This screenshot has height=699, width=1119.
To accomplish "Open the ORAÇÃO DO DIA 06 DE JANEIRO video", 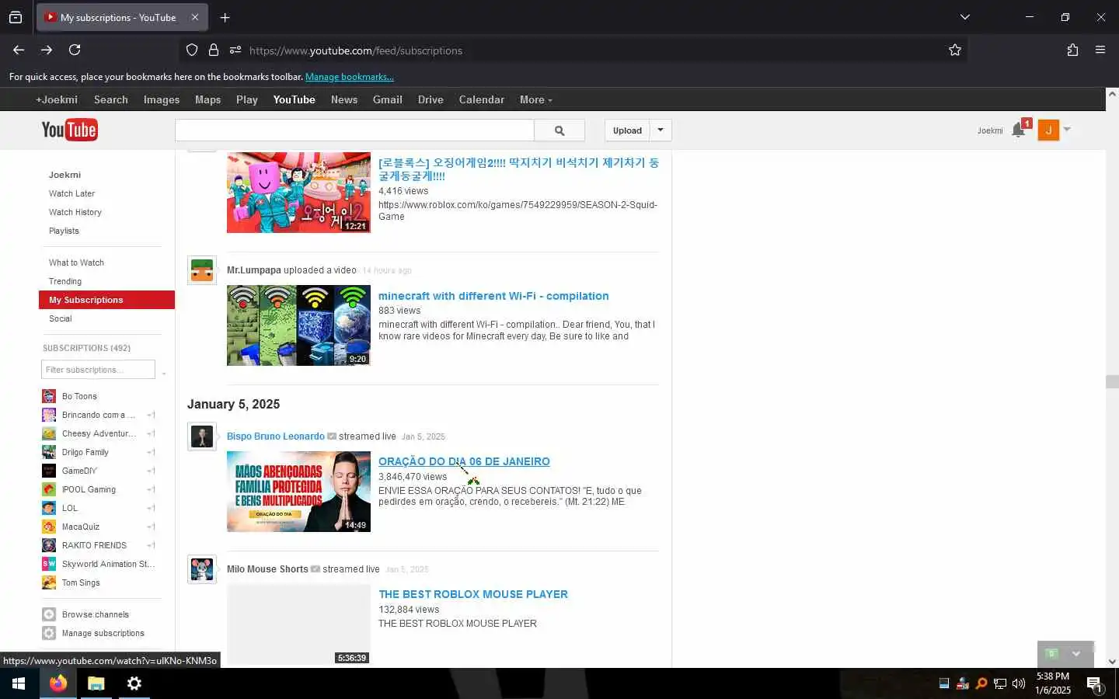I will pyautogui.click(x=464, y=461).
